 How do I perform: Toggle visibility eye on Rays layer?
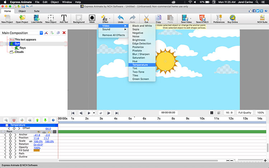pyautogui.click(x=39, y=132)
